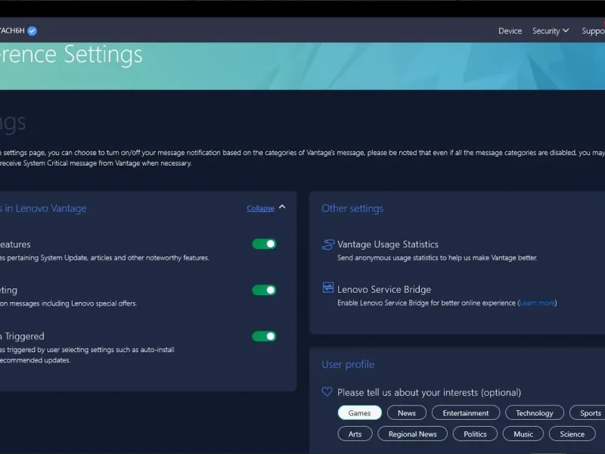Click the 'Please tell us about your interests' text
605x454 pixels.
pos(429,392)
